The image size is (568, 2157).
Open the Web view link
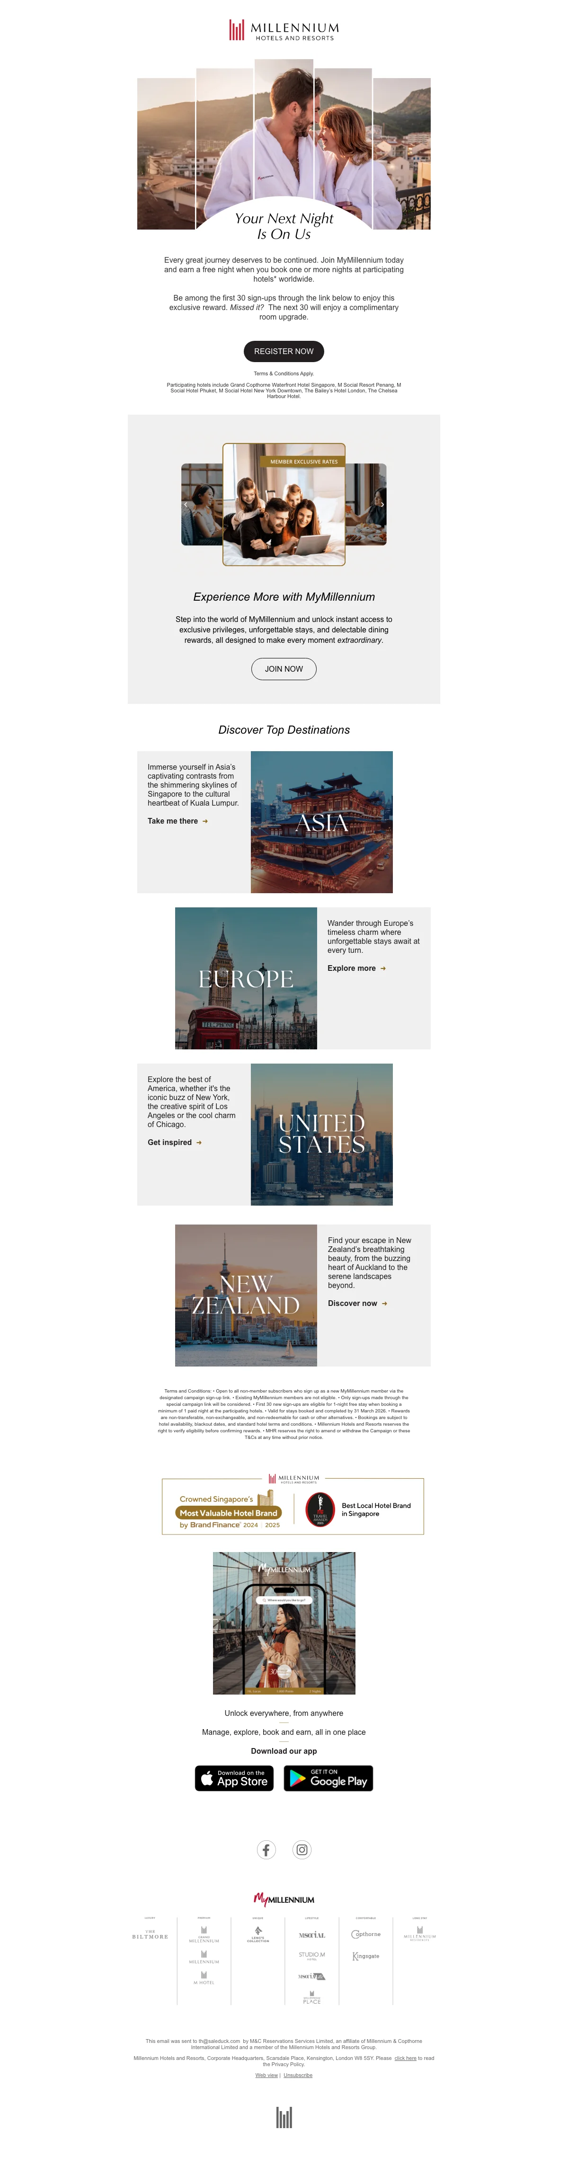pos(266,2076)
